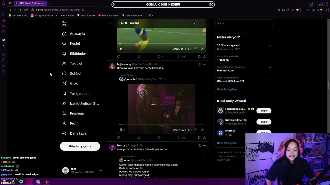The height and width of the screenshot is (185, 330).
Task: Open Premium in sidebar
Action: click(73, 114)
